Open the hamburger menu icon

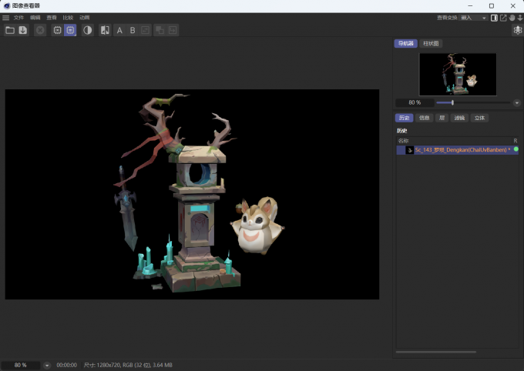click(x=5, y=18)
